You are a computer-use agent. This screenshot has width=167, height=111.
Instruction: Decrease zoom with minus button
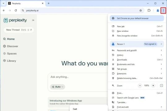click(140, 86)
